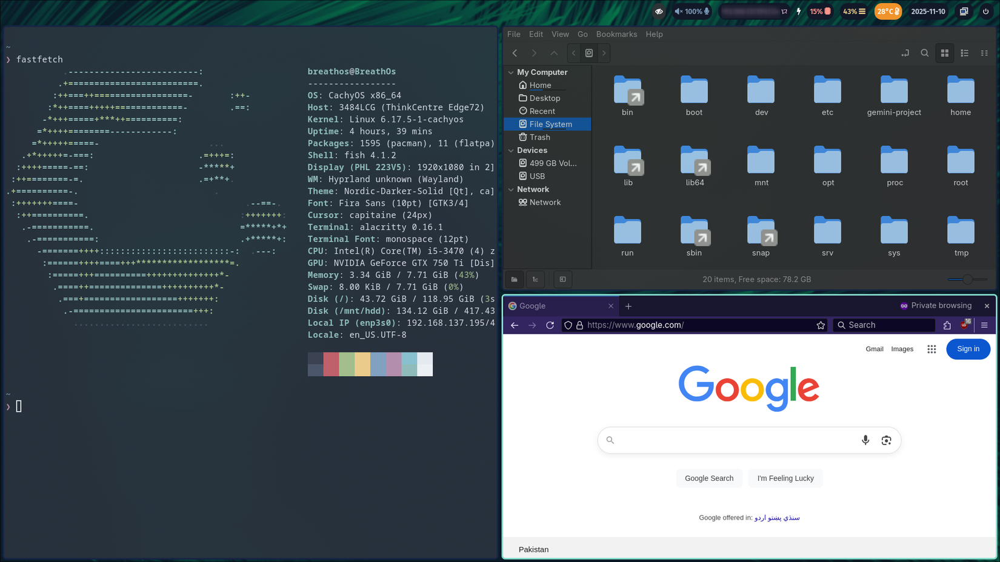Click the Google apps grid icon
Viewport: 1000px width, 562px height.
coord(932,349)
